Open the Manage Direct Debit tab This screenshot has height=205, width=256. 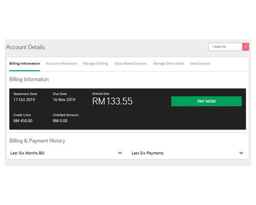(x=169, y=63)
